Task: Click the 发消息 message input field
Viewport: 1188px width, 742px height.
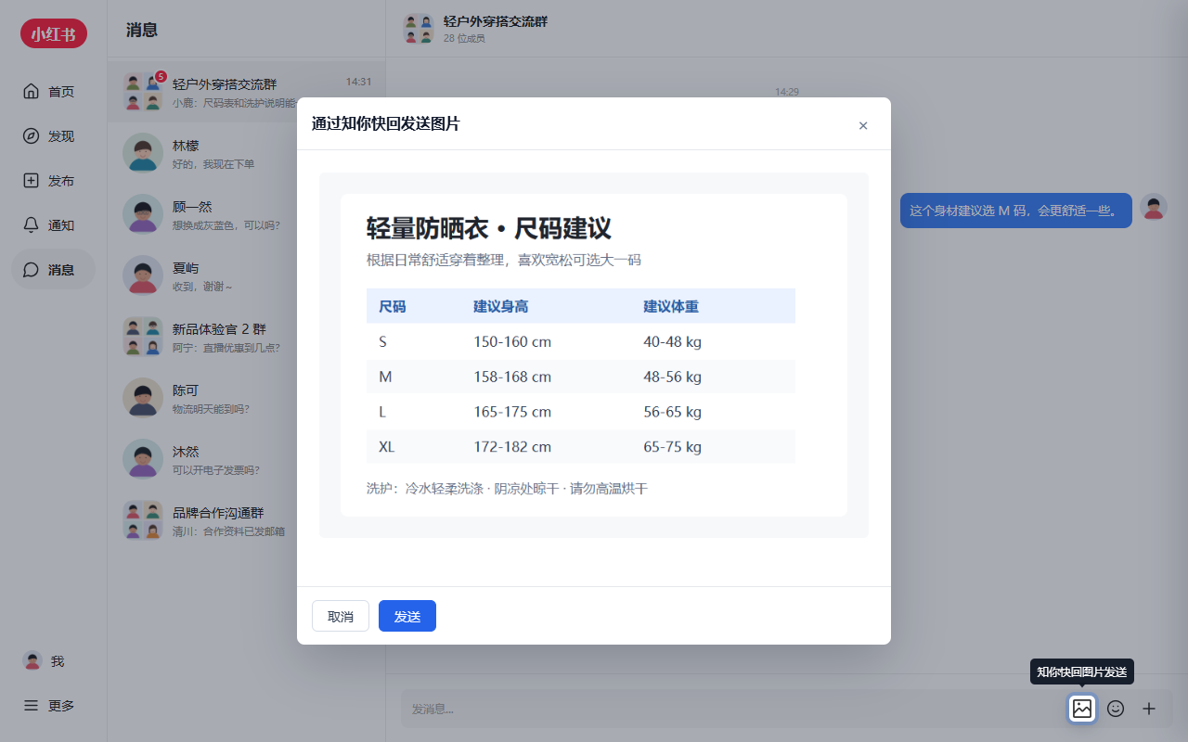Action: pyautogui.click(x=731, y=709)
